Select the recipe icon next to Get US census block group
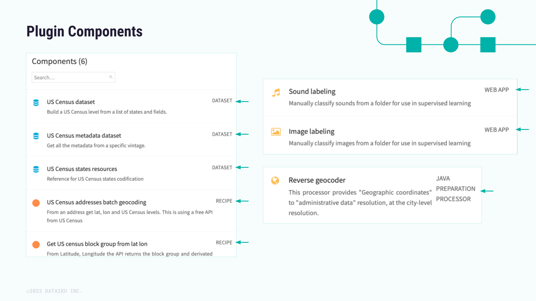This screenshot has width=536, height=301. pyautogui.click(x=36, y=244)
